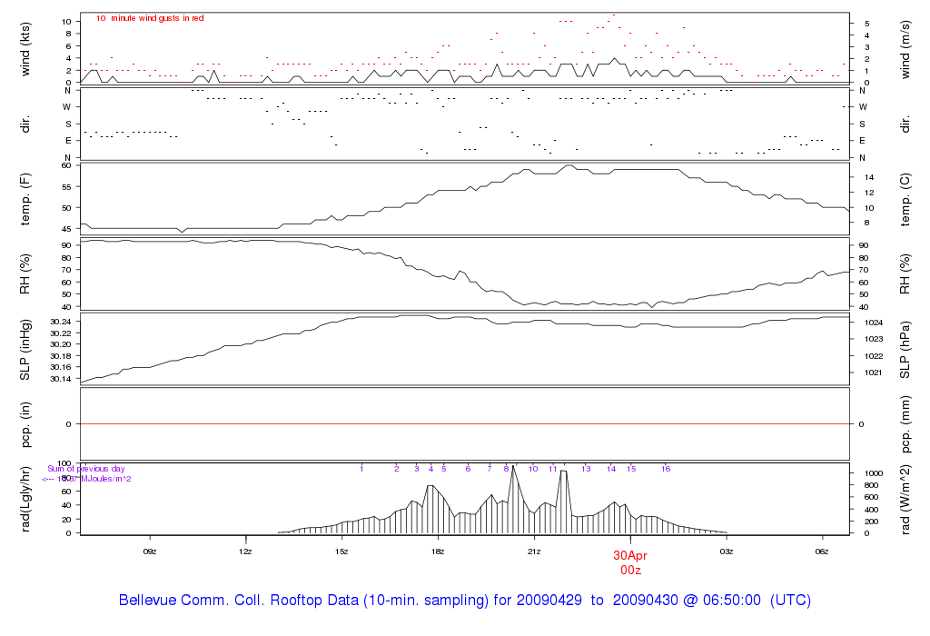This screenshot has height=636, width=930.
Task: Click the '30.20' pressure tick value
Action: point(61,344)
